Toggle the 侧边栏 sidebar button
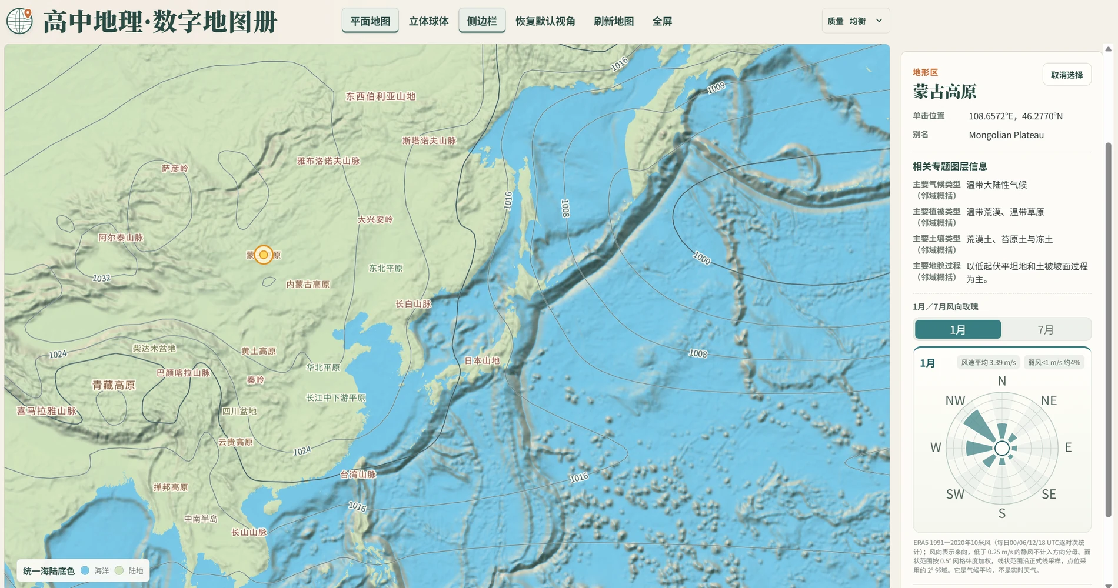Viewport: 1118px width, 588px height. (482, 21)
